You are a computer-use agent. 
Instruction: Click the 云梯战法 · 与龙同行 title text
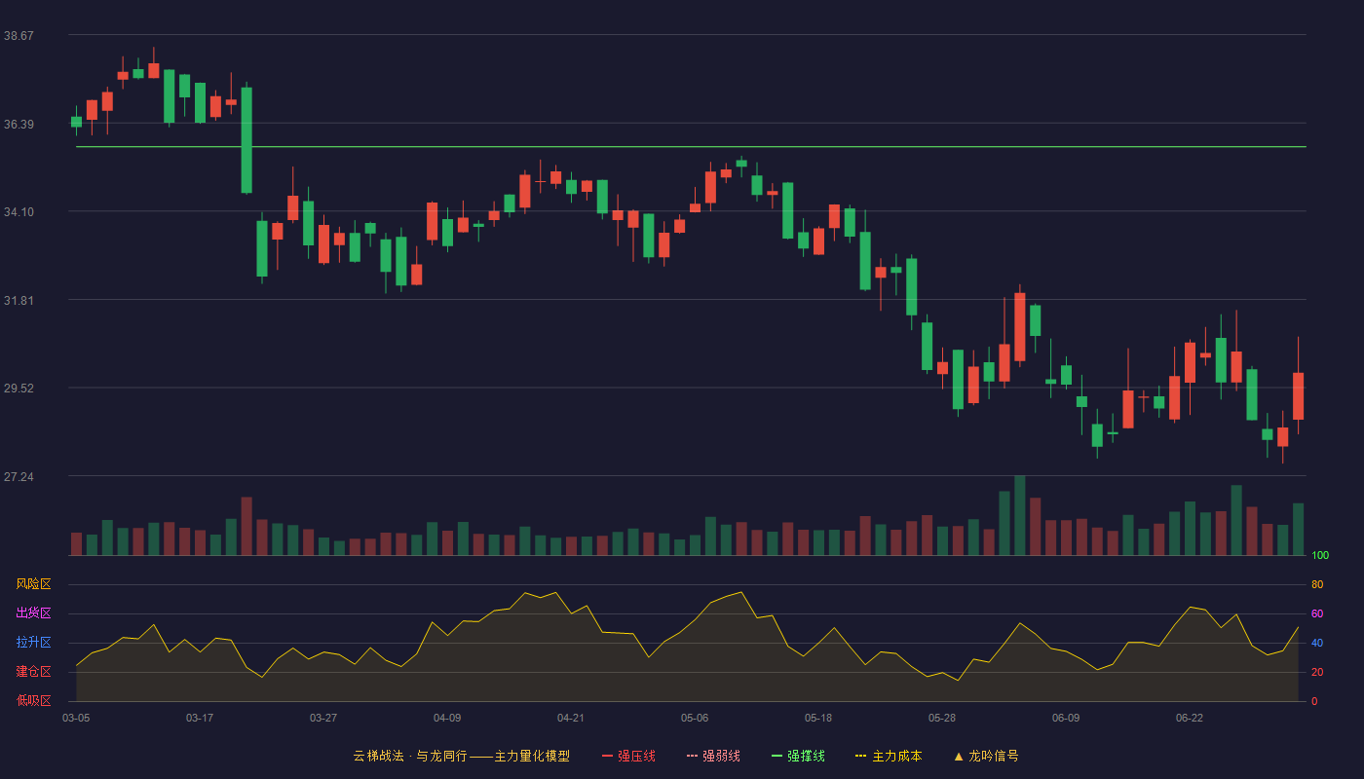409,756
